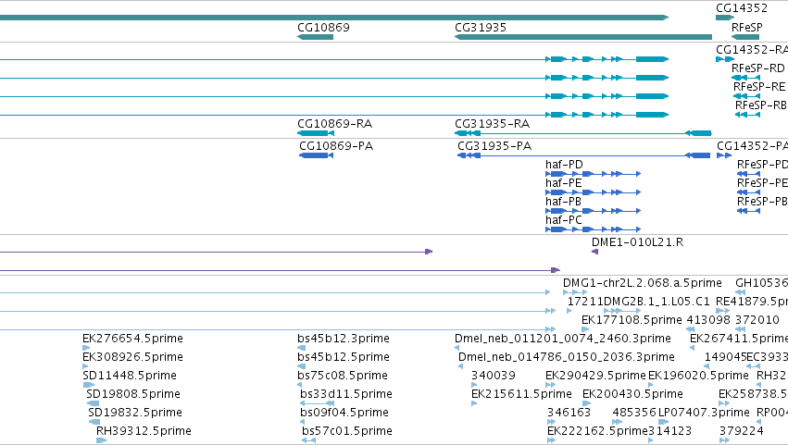This screenshot has width=788, height=445.
Task: Select the LP07407.3prime EST label
Action: (x=704, y=413)
